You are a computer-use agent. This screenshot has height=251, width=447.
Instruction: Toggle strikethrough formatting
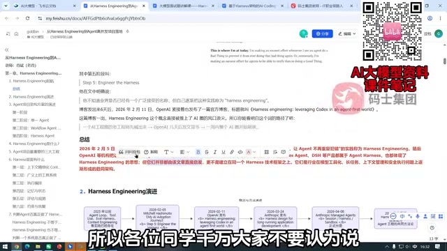(x=207, y=152)
